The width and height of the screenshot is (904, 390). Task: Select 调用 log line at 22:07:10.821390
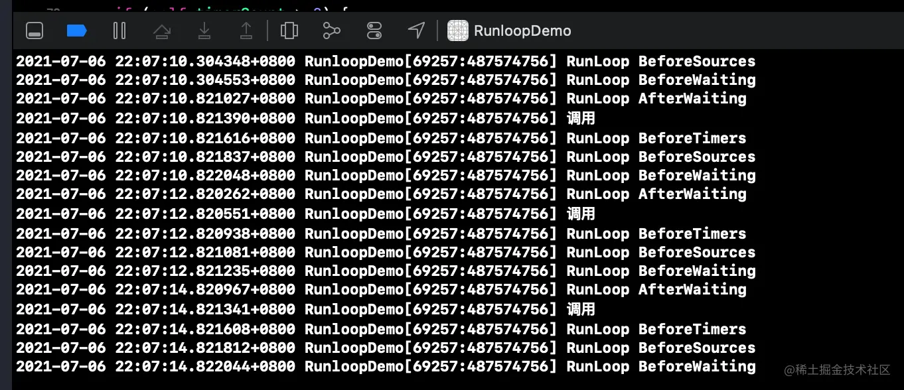point(305,119)
